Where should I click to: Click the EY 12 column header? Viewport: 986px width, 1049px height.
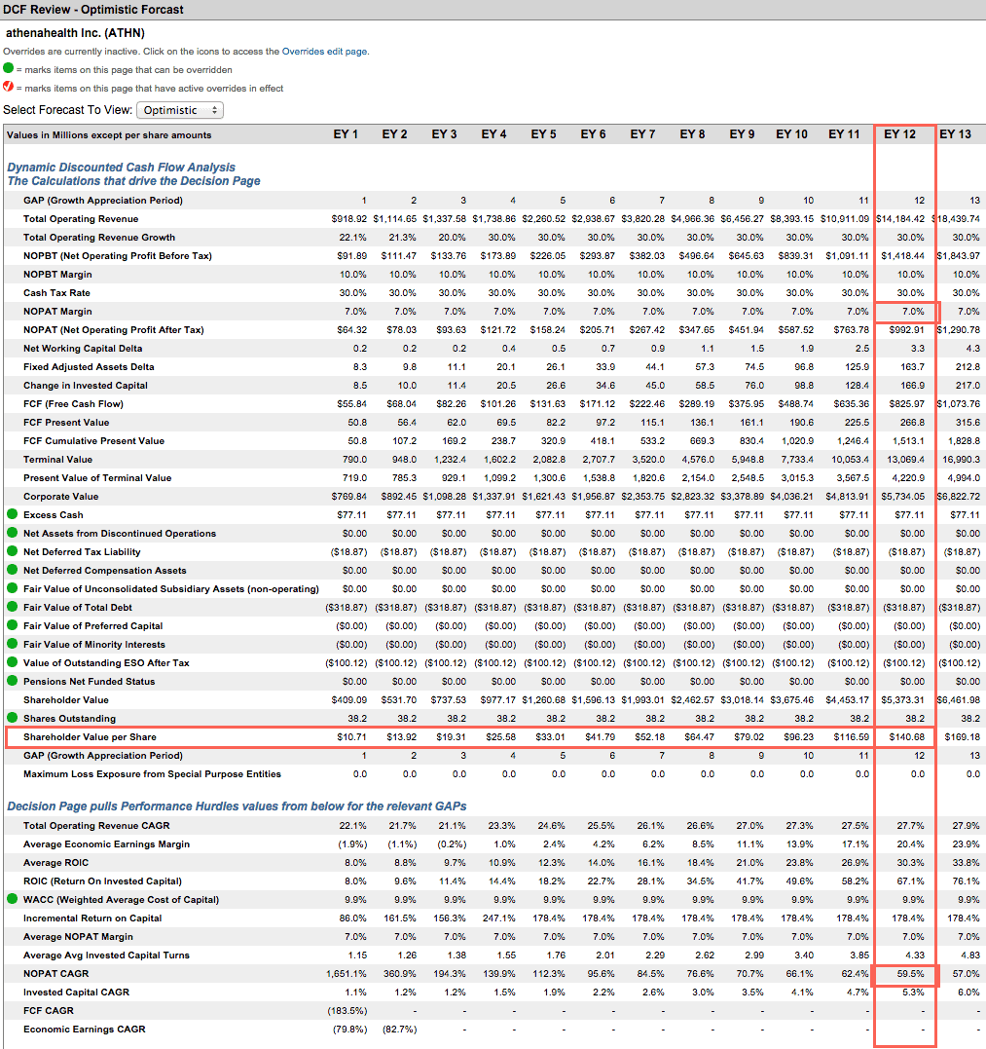tap(899, 134)
